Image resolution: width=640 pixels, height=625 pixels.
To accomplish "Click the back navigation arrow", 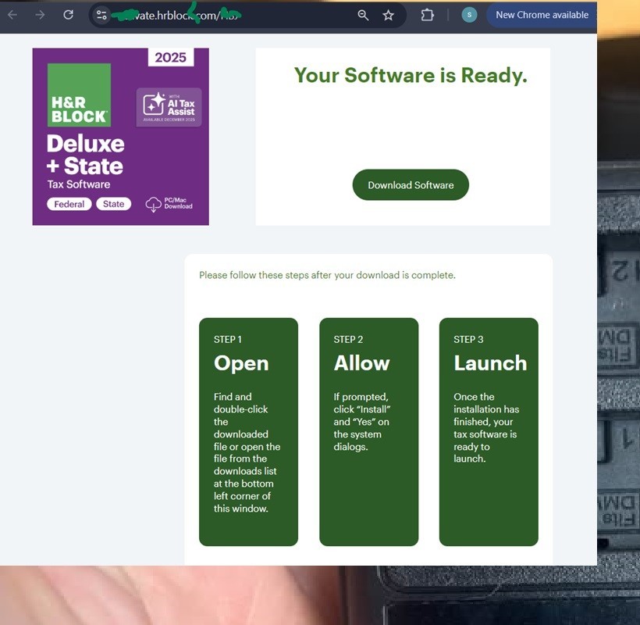I will 12,15.
